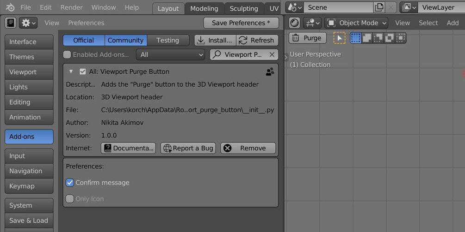This screenshot has height=232, width=465.
Task: Open the Help menu
Action: pyautogui.click(x=132, y=7)
